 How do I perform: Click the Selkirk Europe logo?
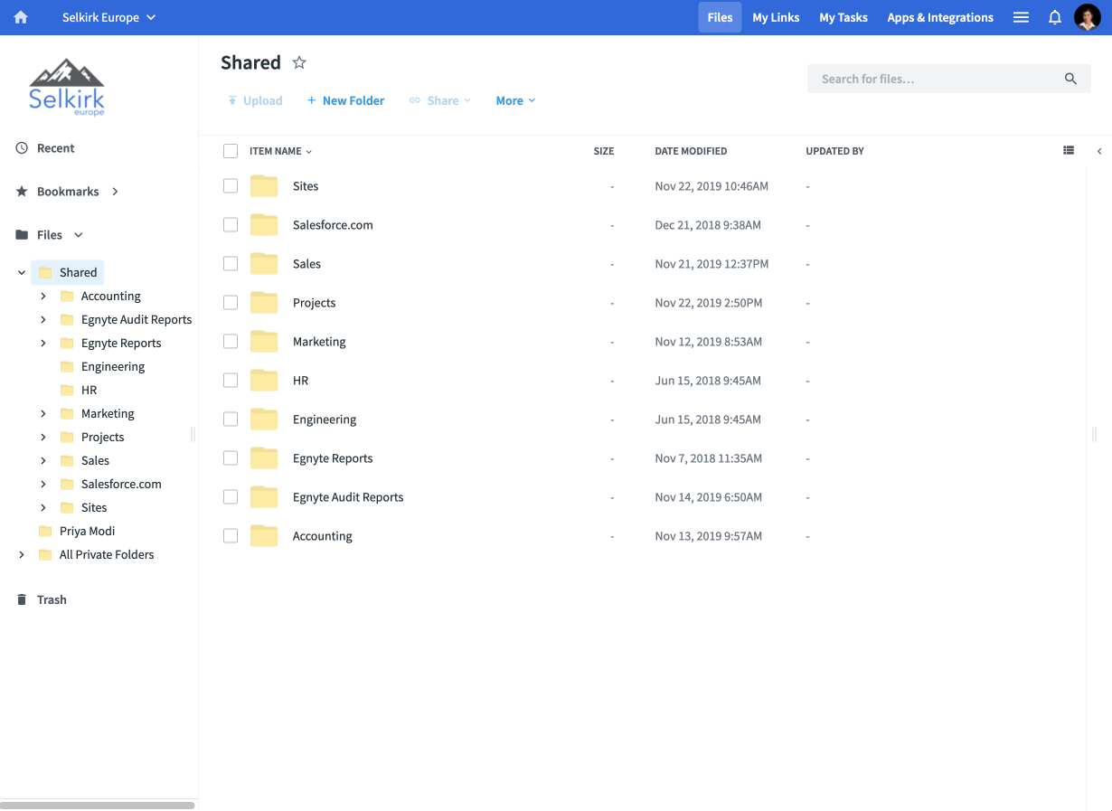click(67, 87)
